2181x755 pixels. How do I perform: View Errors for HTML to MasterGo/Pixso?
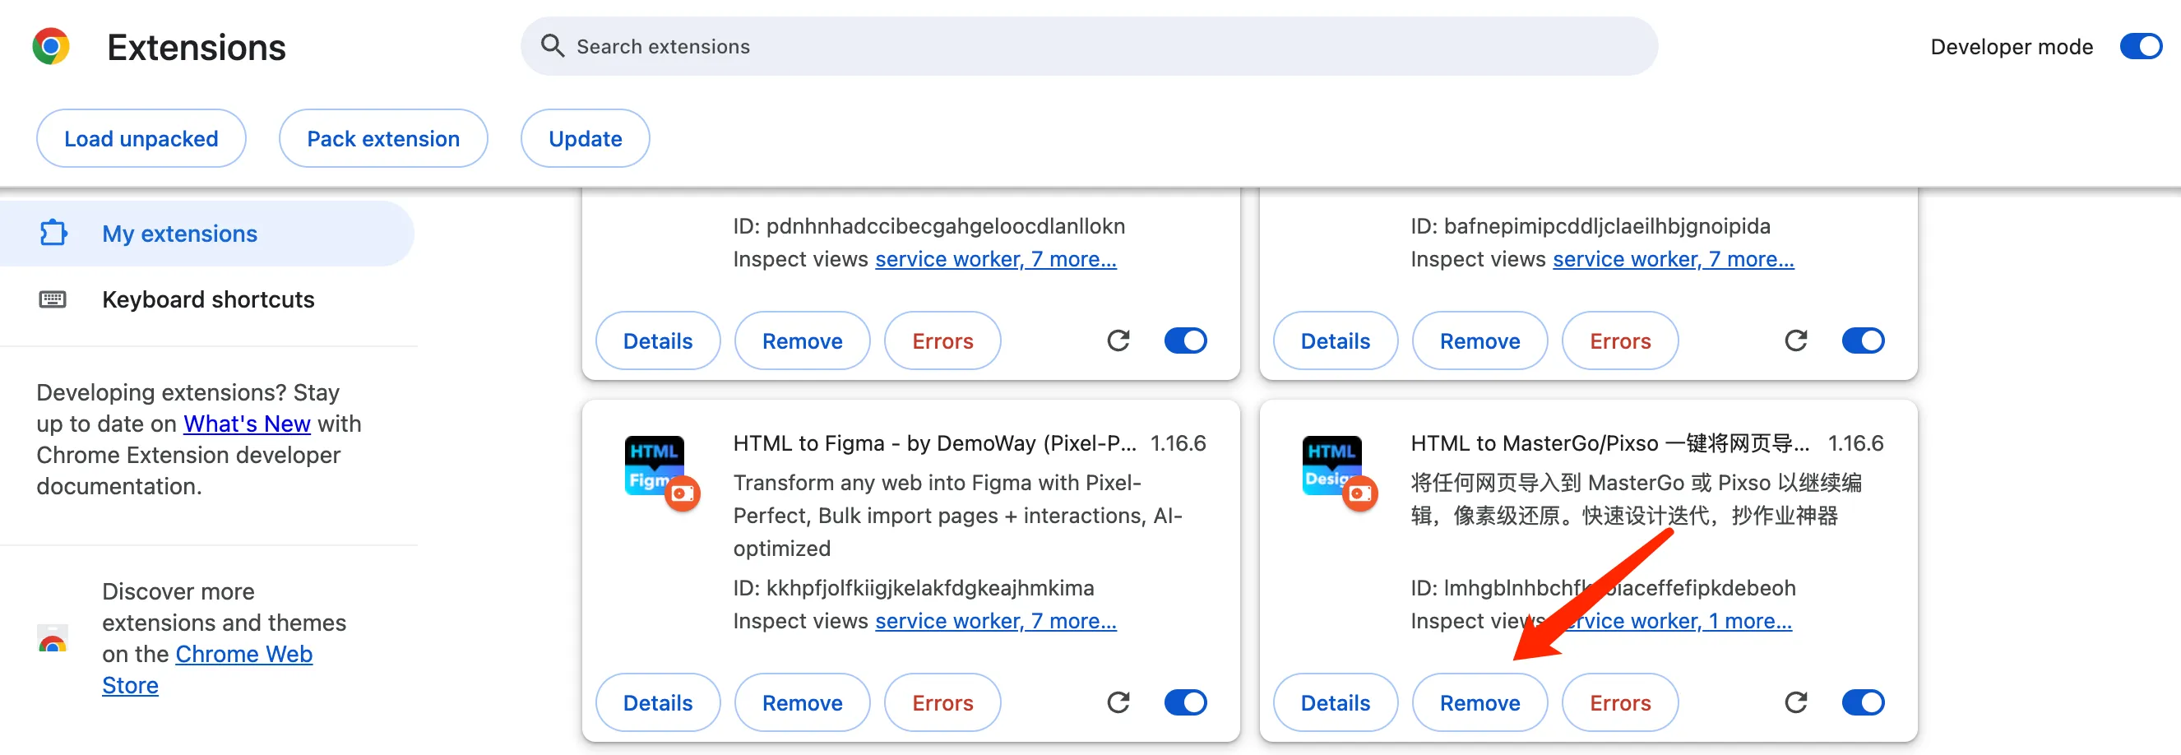[1619, 702]
